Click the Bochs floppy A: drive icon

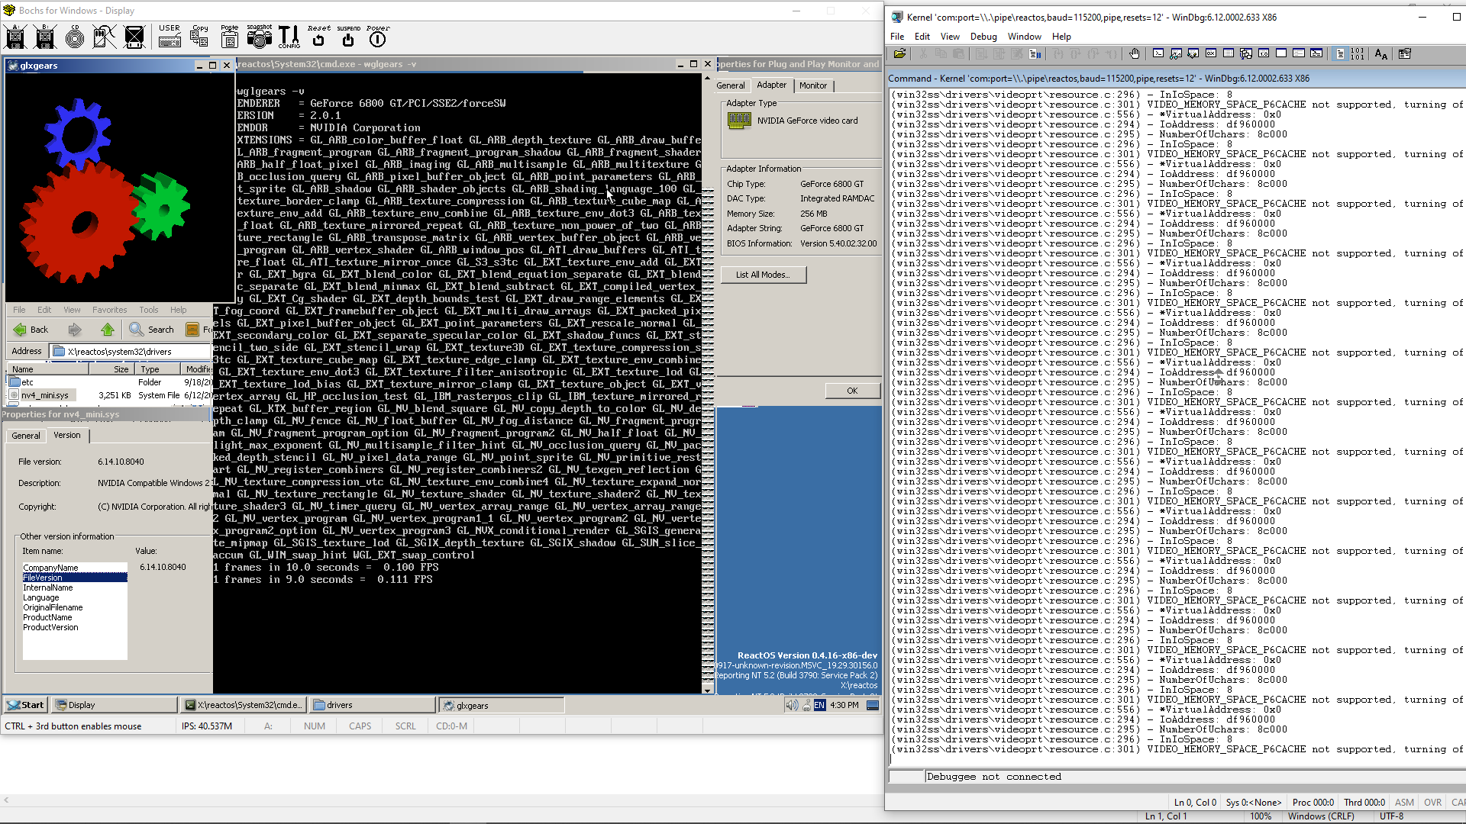pos(15,37)
